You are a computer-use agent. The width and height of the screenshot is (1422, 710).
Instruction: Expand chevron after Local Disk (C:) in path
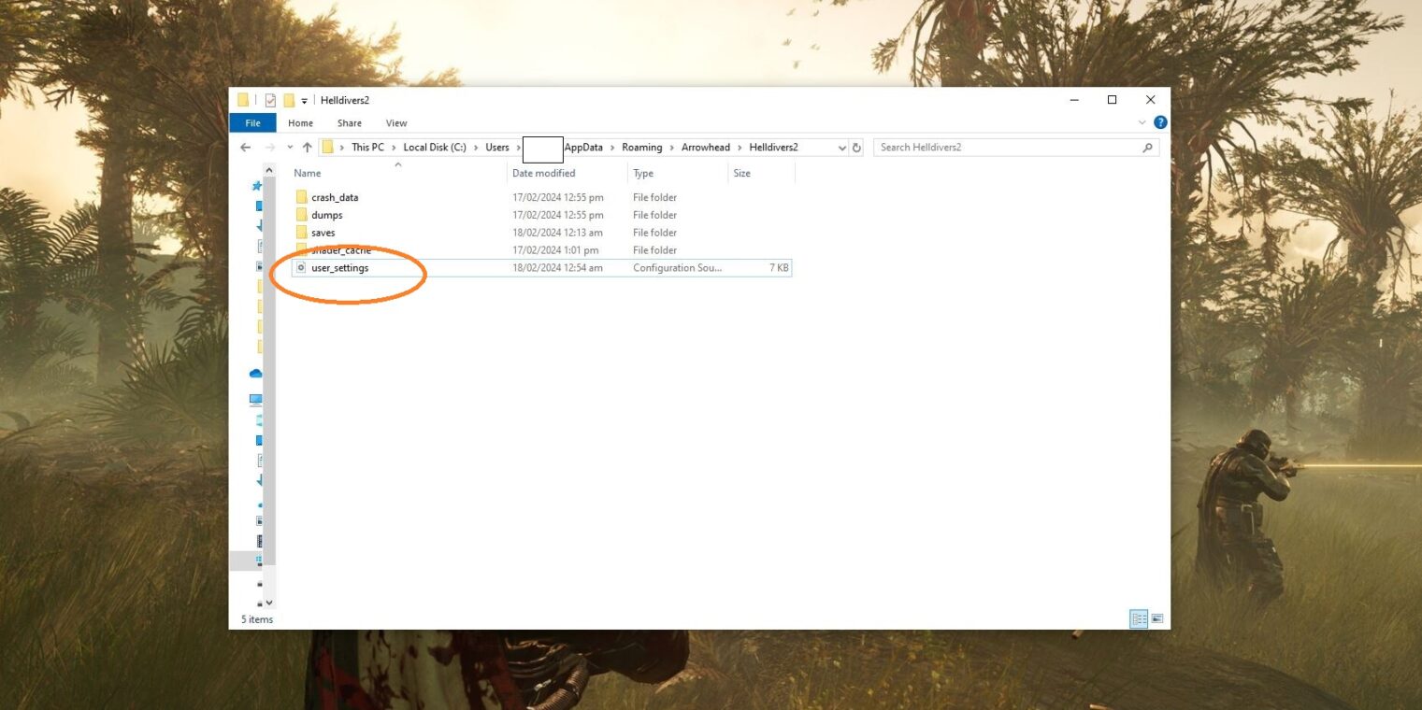(476, 148)
